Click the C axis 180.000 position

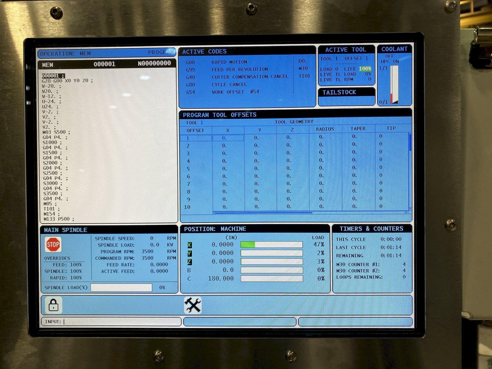click(x=221, y=279)
